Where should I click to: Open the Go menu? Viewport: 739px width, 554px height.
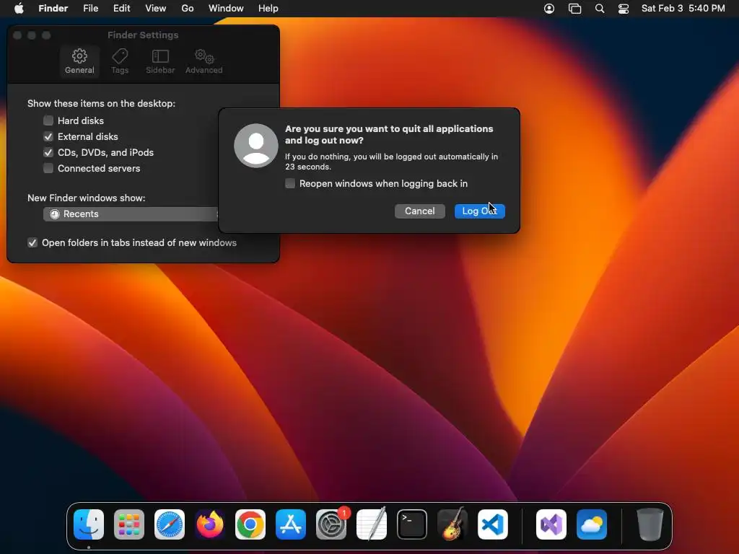188,9
